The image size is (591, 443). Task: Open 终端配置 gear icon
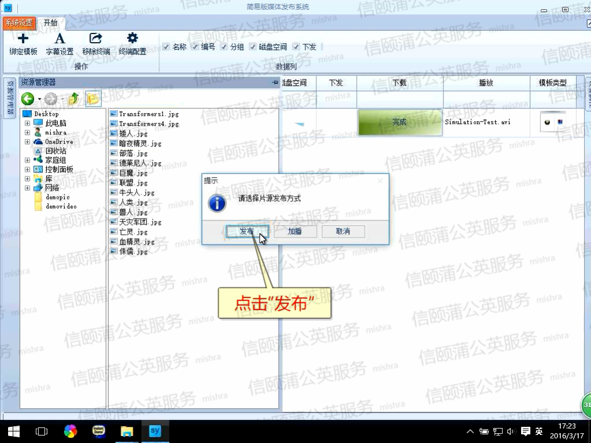click(132, 39)
